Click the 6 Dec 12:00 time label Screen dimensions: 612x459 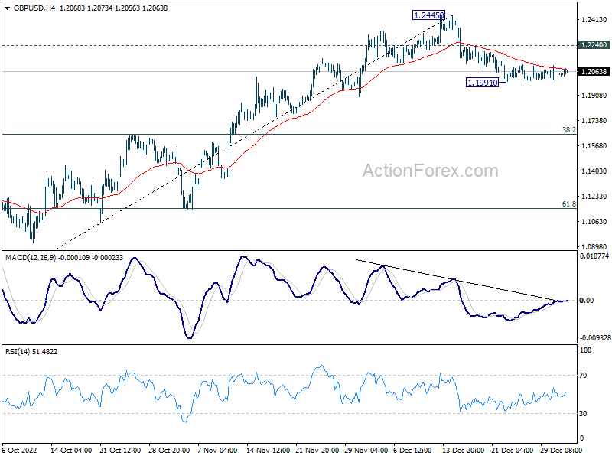click(x=412, y=450)
